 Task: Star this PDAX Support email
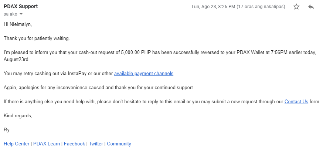pos(296,7)
